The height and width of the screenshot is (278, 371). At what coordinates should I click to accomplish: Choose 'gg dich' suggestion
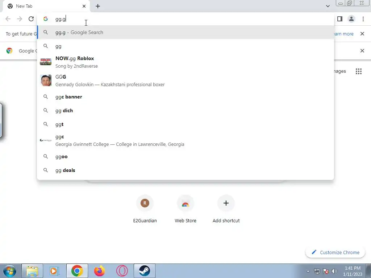point(186,110)
